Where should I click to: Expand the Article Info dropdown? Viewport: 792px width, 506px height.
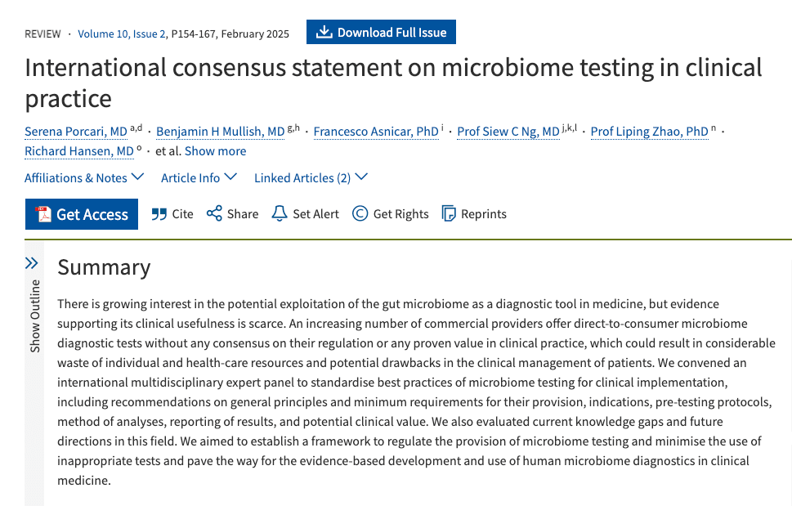click(199, 177)
